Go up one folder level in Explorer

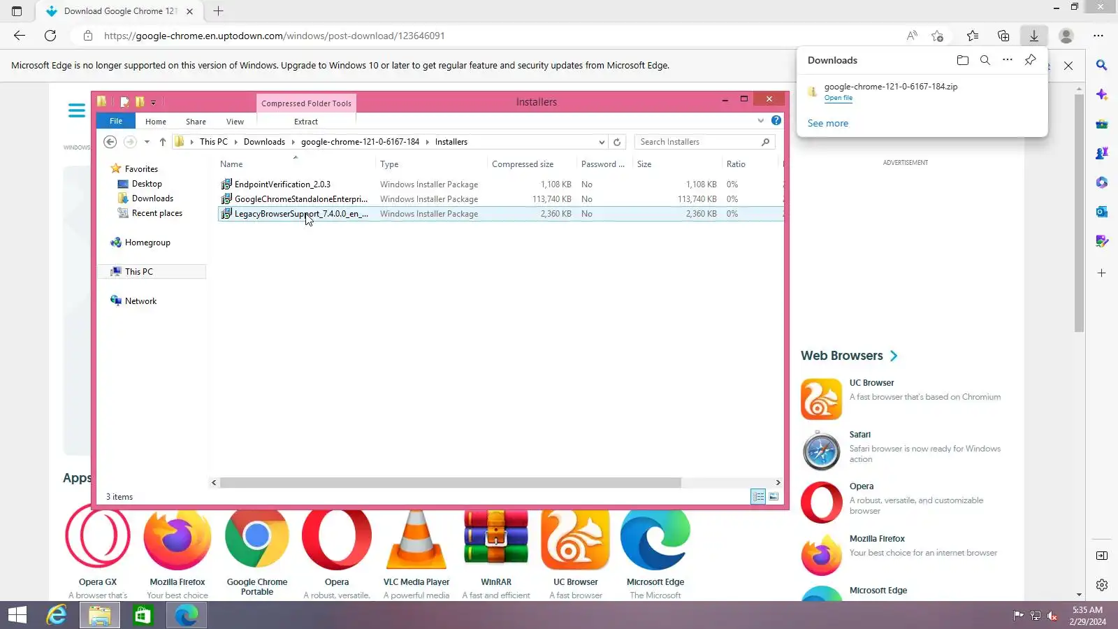point(163,142)
